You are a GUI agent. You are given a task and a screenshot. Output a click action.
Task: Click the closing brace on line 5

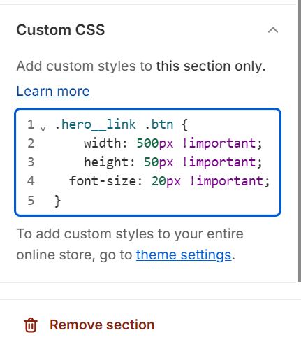[57, 201]
